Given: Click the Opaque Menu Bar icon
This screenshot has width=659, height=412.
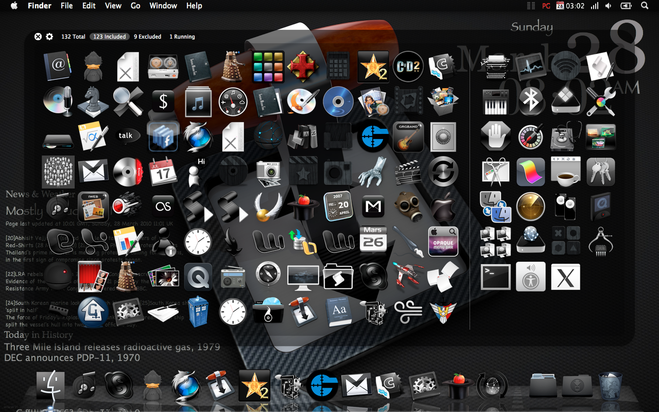Looking at the screenshot, I should [443, 241].
